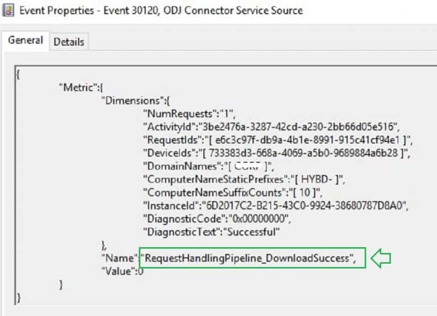Click the Event Properties window title icon

[x=9, y=11]
